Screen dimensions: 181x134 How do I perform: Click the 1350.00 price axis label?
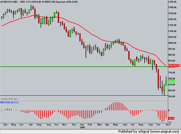coord(172,2)
